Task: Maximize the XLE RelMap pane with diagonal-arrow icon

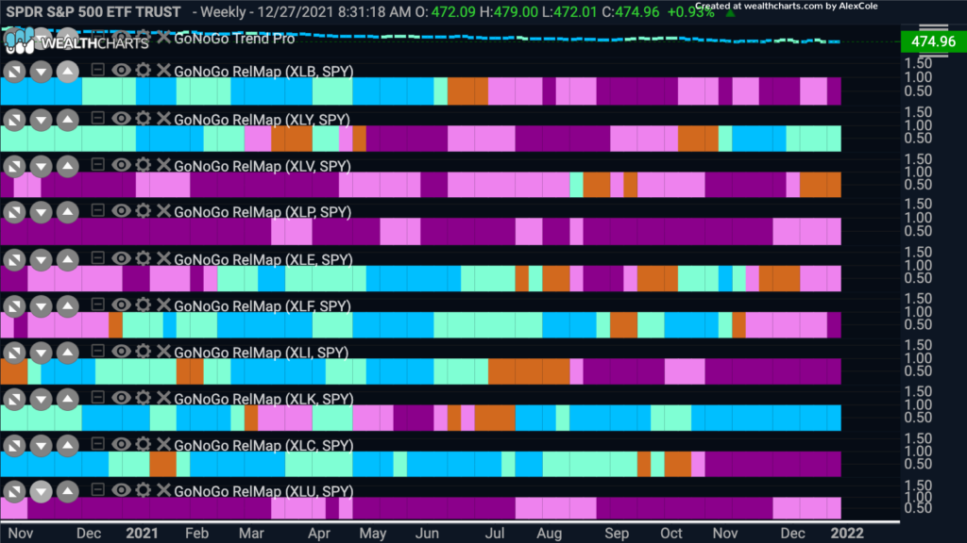Action: coord(14,260)
